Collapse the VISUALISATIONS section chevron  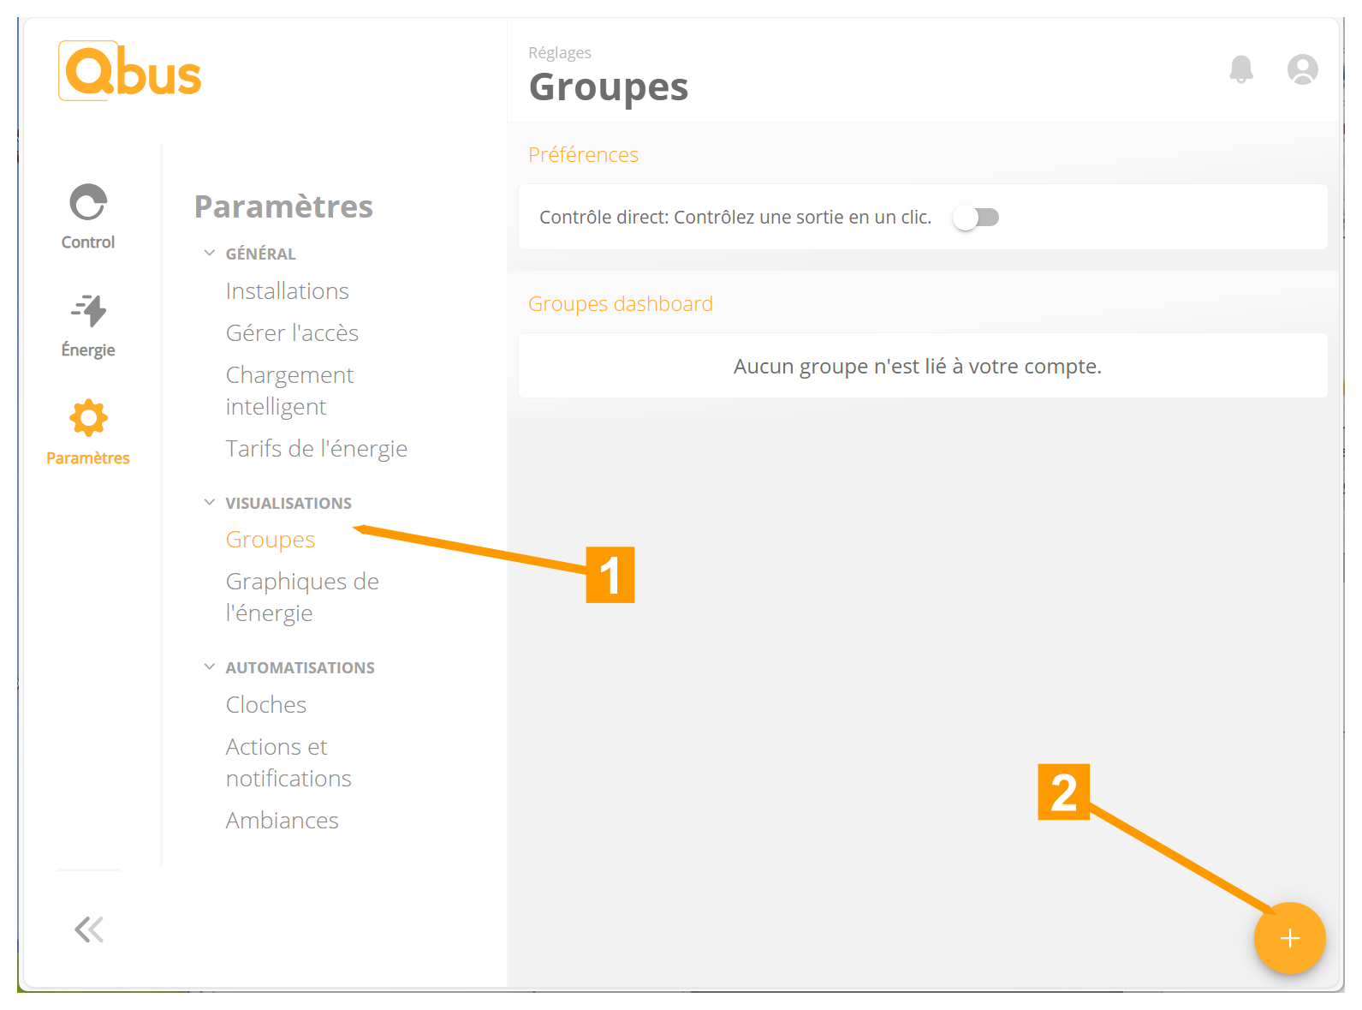[210, 502]
